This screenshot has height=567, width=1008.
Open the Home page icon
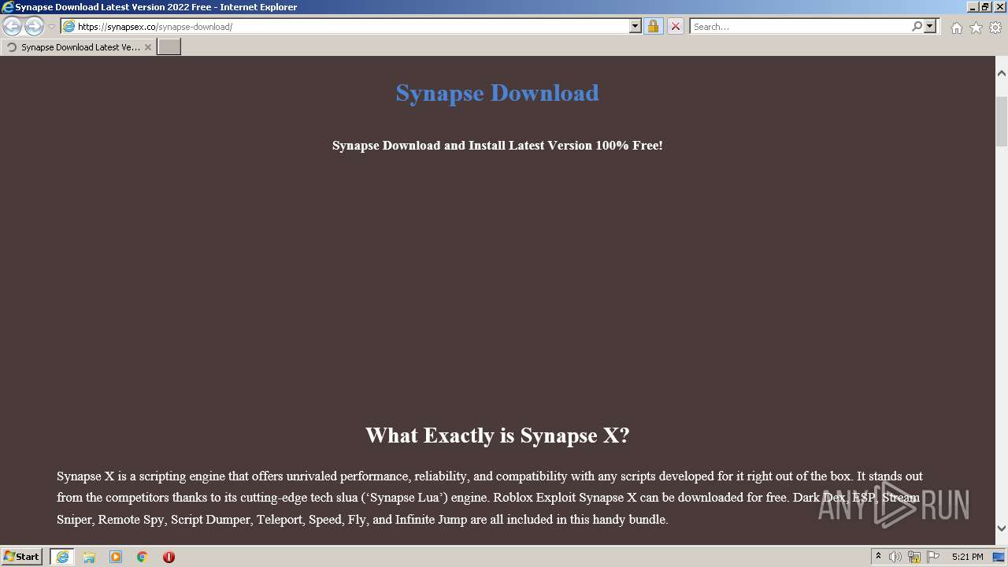coord(956,28)
